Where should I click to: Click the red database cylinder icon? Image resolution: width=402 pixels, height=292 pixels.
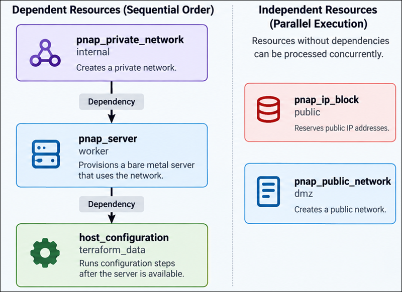[268, 109]
